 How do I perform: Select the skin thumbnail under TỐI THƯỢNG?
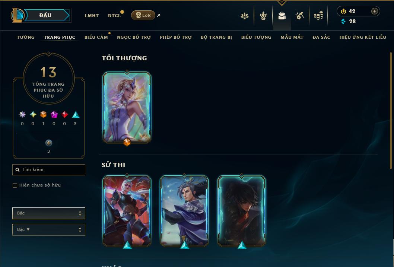[127, 108]
